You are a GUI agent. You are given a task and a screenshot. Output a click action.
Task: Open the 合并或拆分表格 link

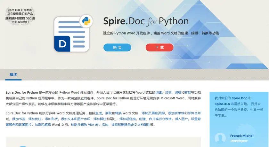pos(160,119)
